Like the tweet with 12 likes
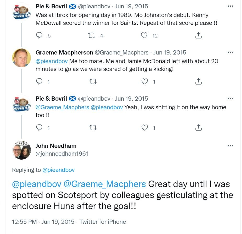The height and width of the screenshot is (234, 242). 144,35
